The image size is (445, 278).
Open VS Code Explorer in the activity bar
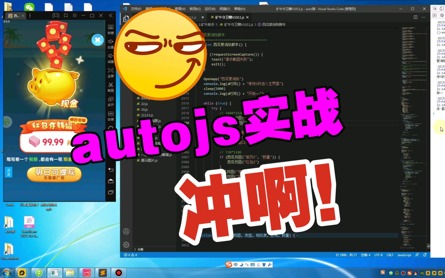click(126, 19)
